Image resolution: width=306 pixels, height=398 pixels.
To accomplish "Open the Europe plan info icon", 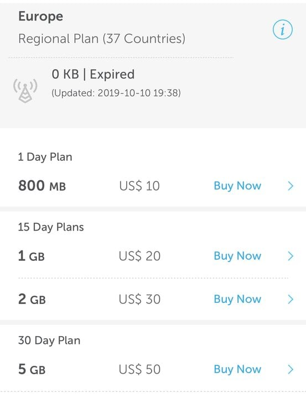I will coord(283,29).
